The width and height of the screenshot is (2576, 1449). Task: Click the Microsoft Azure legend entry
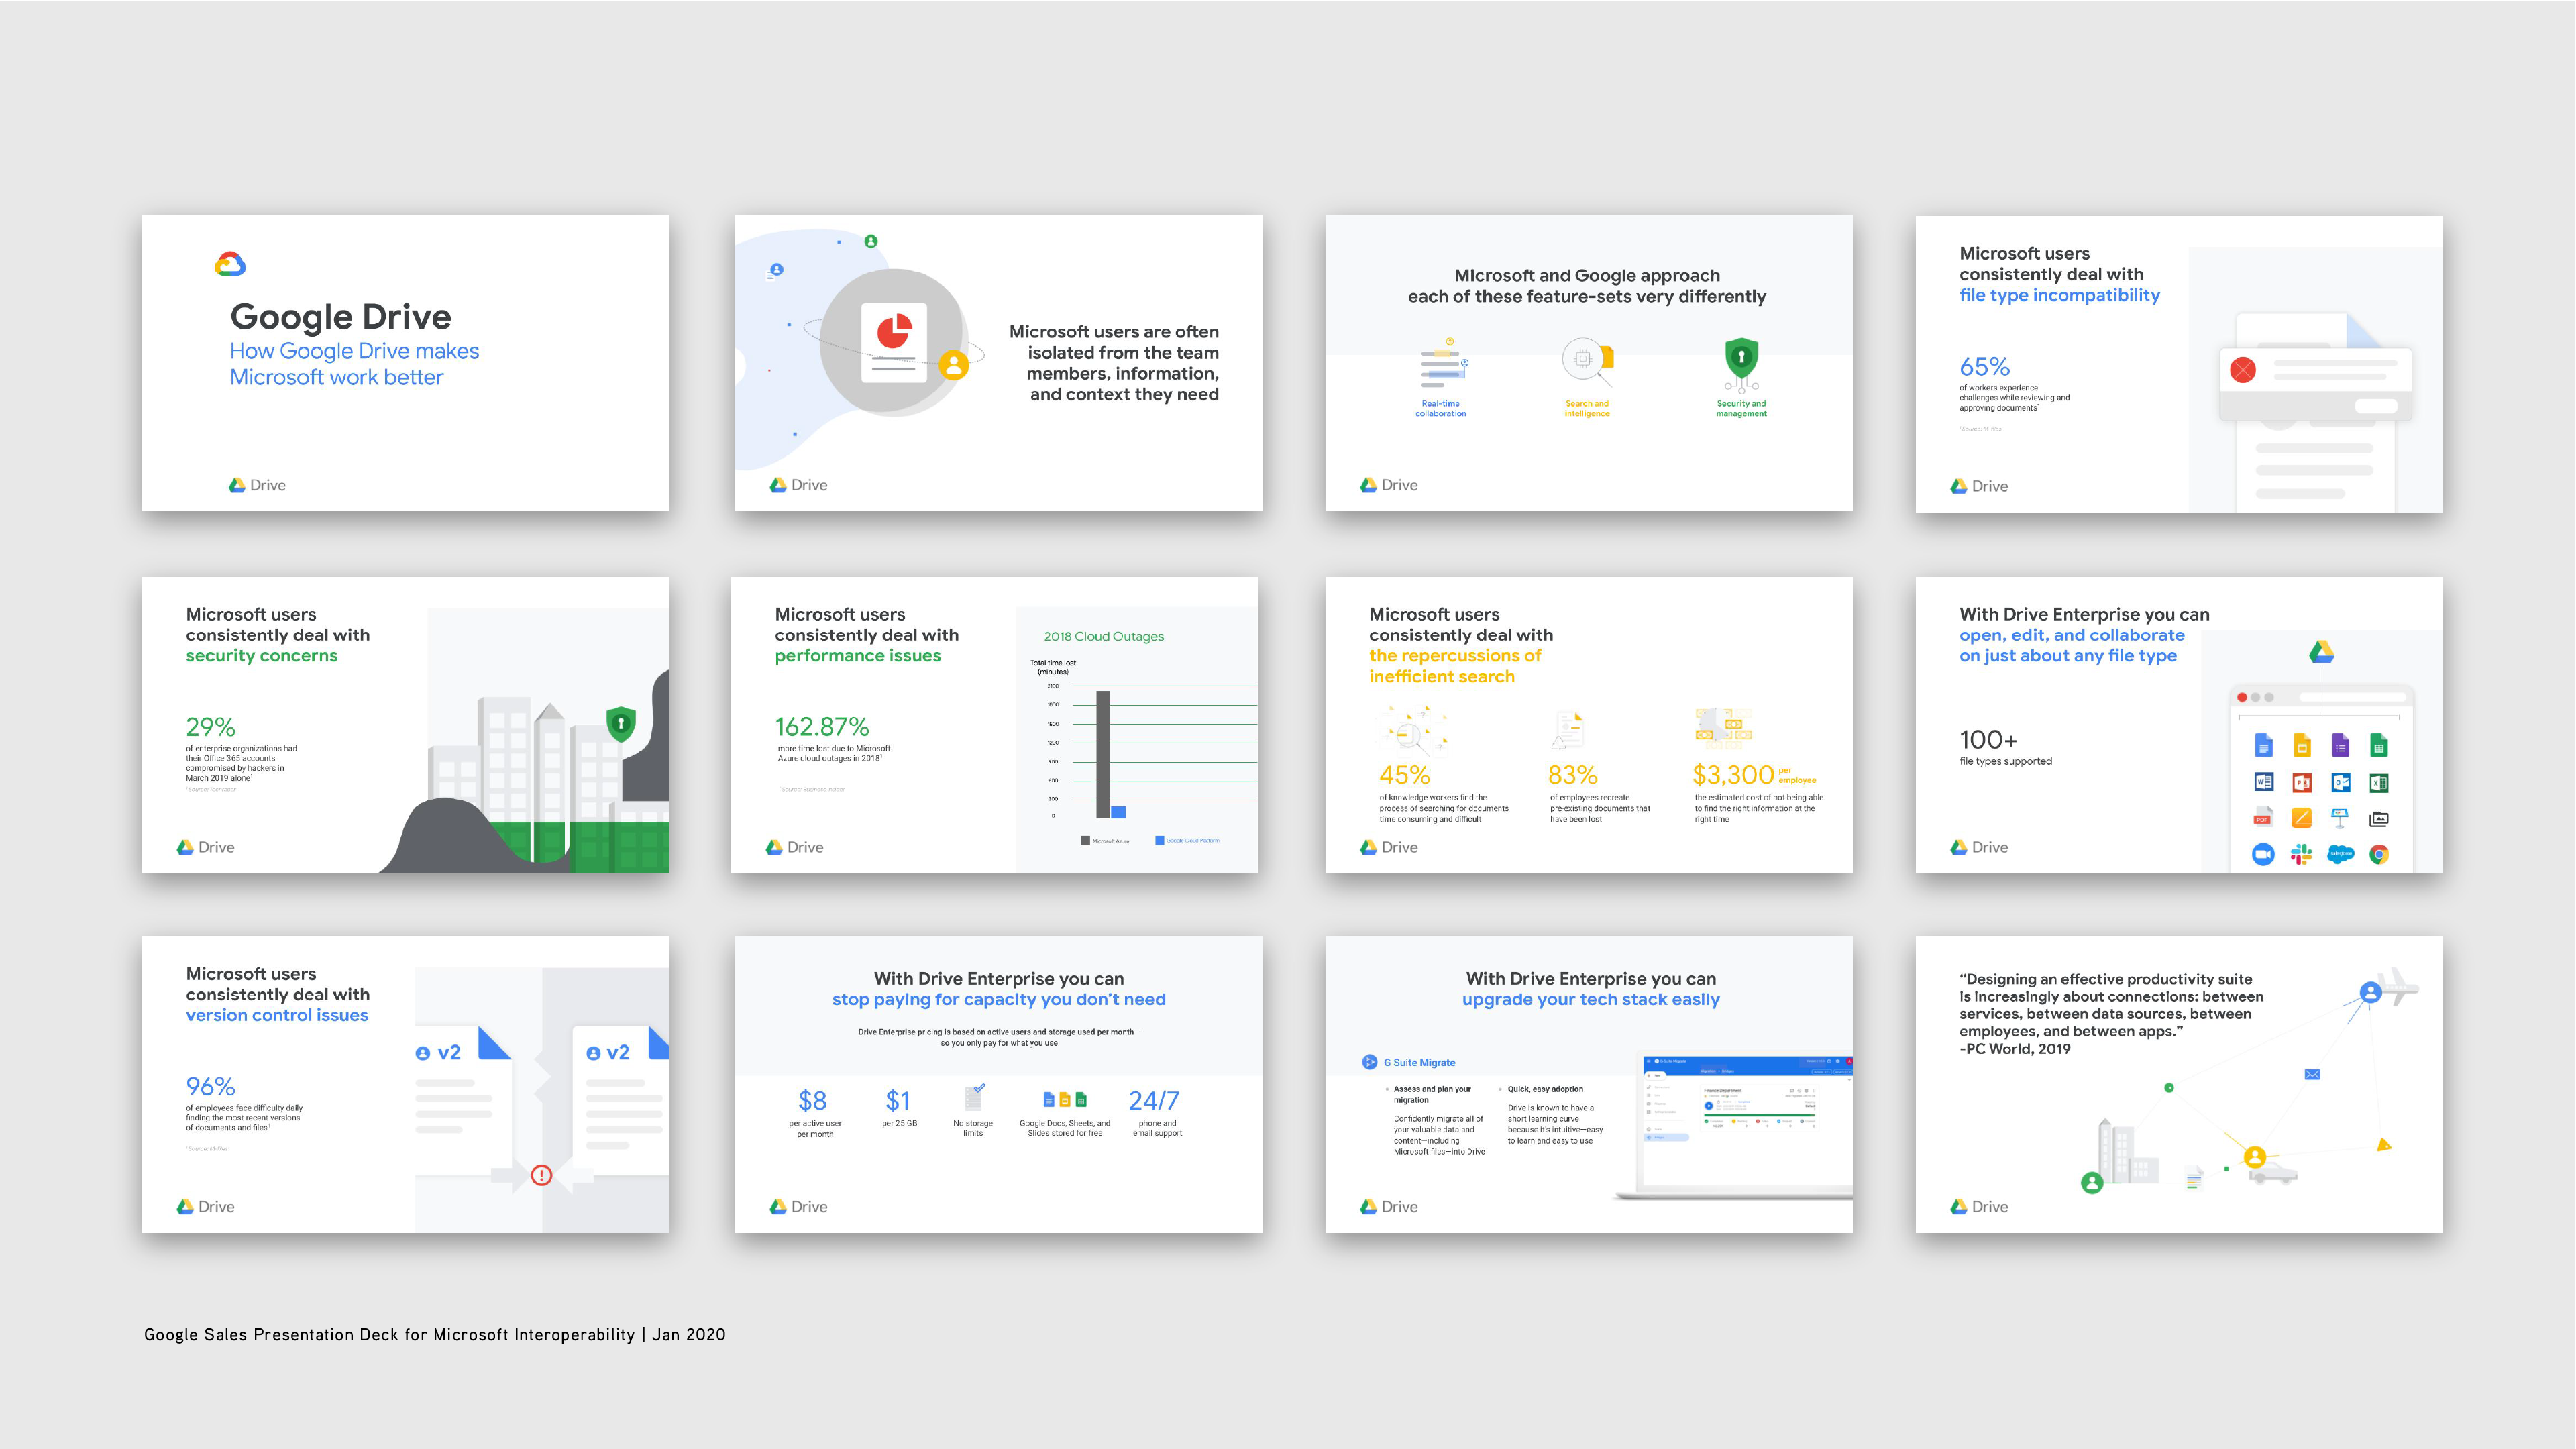pos(1105,841)
